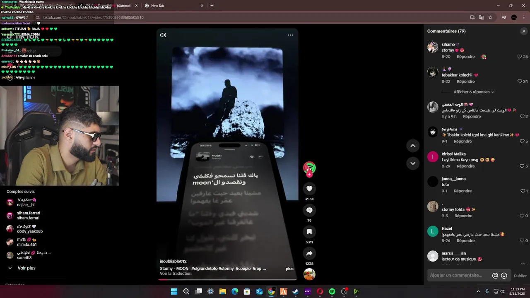Mute the TikTok video sound
This screenshot has width=530, height=298.
pos(163,35)
